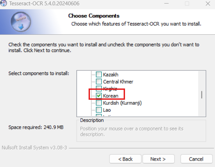Click the Tesseract-OCR title bar icon
Image resolution: width=215 pixels, height=167 pixels.
[x=3, y=3]
